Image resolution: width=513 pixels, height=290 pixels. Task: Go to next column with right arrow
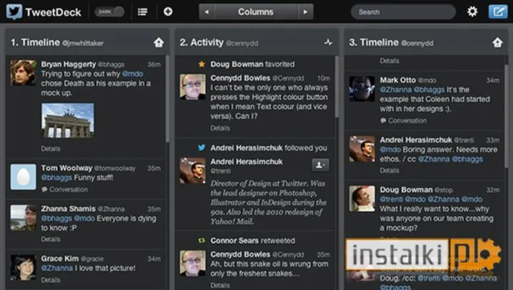305,12
